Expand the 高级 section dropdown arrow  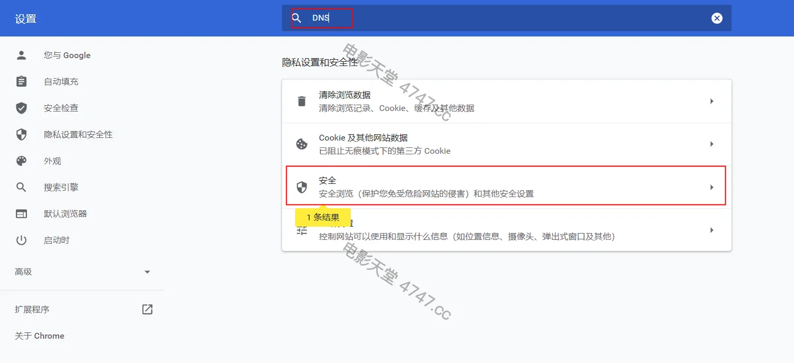147,272
